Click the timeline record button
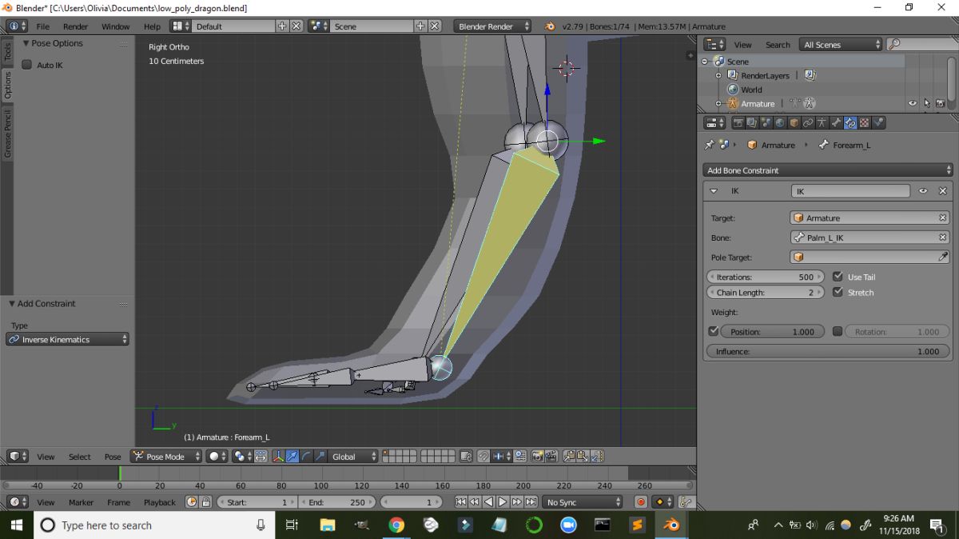The height and width of the screenshot is (539, 959). 640,502
